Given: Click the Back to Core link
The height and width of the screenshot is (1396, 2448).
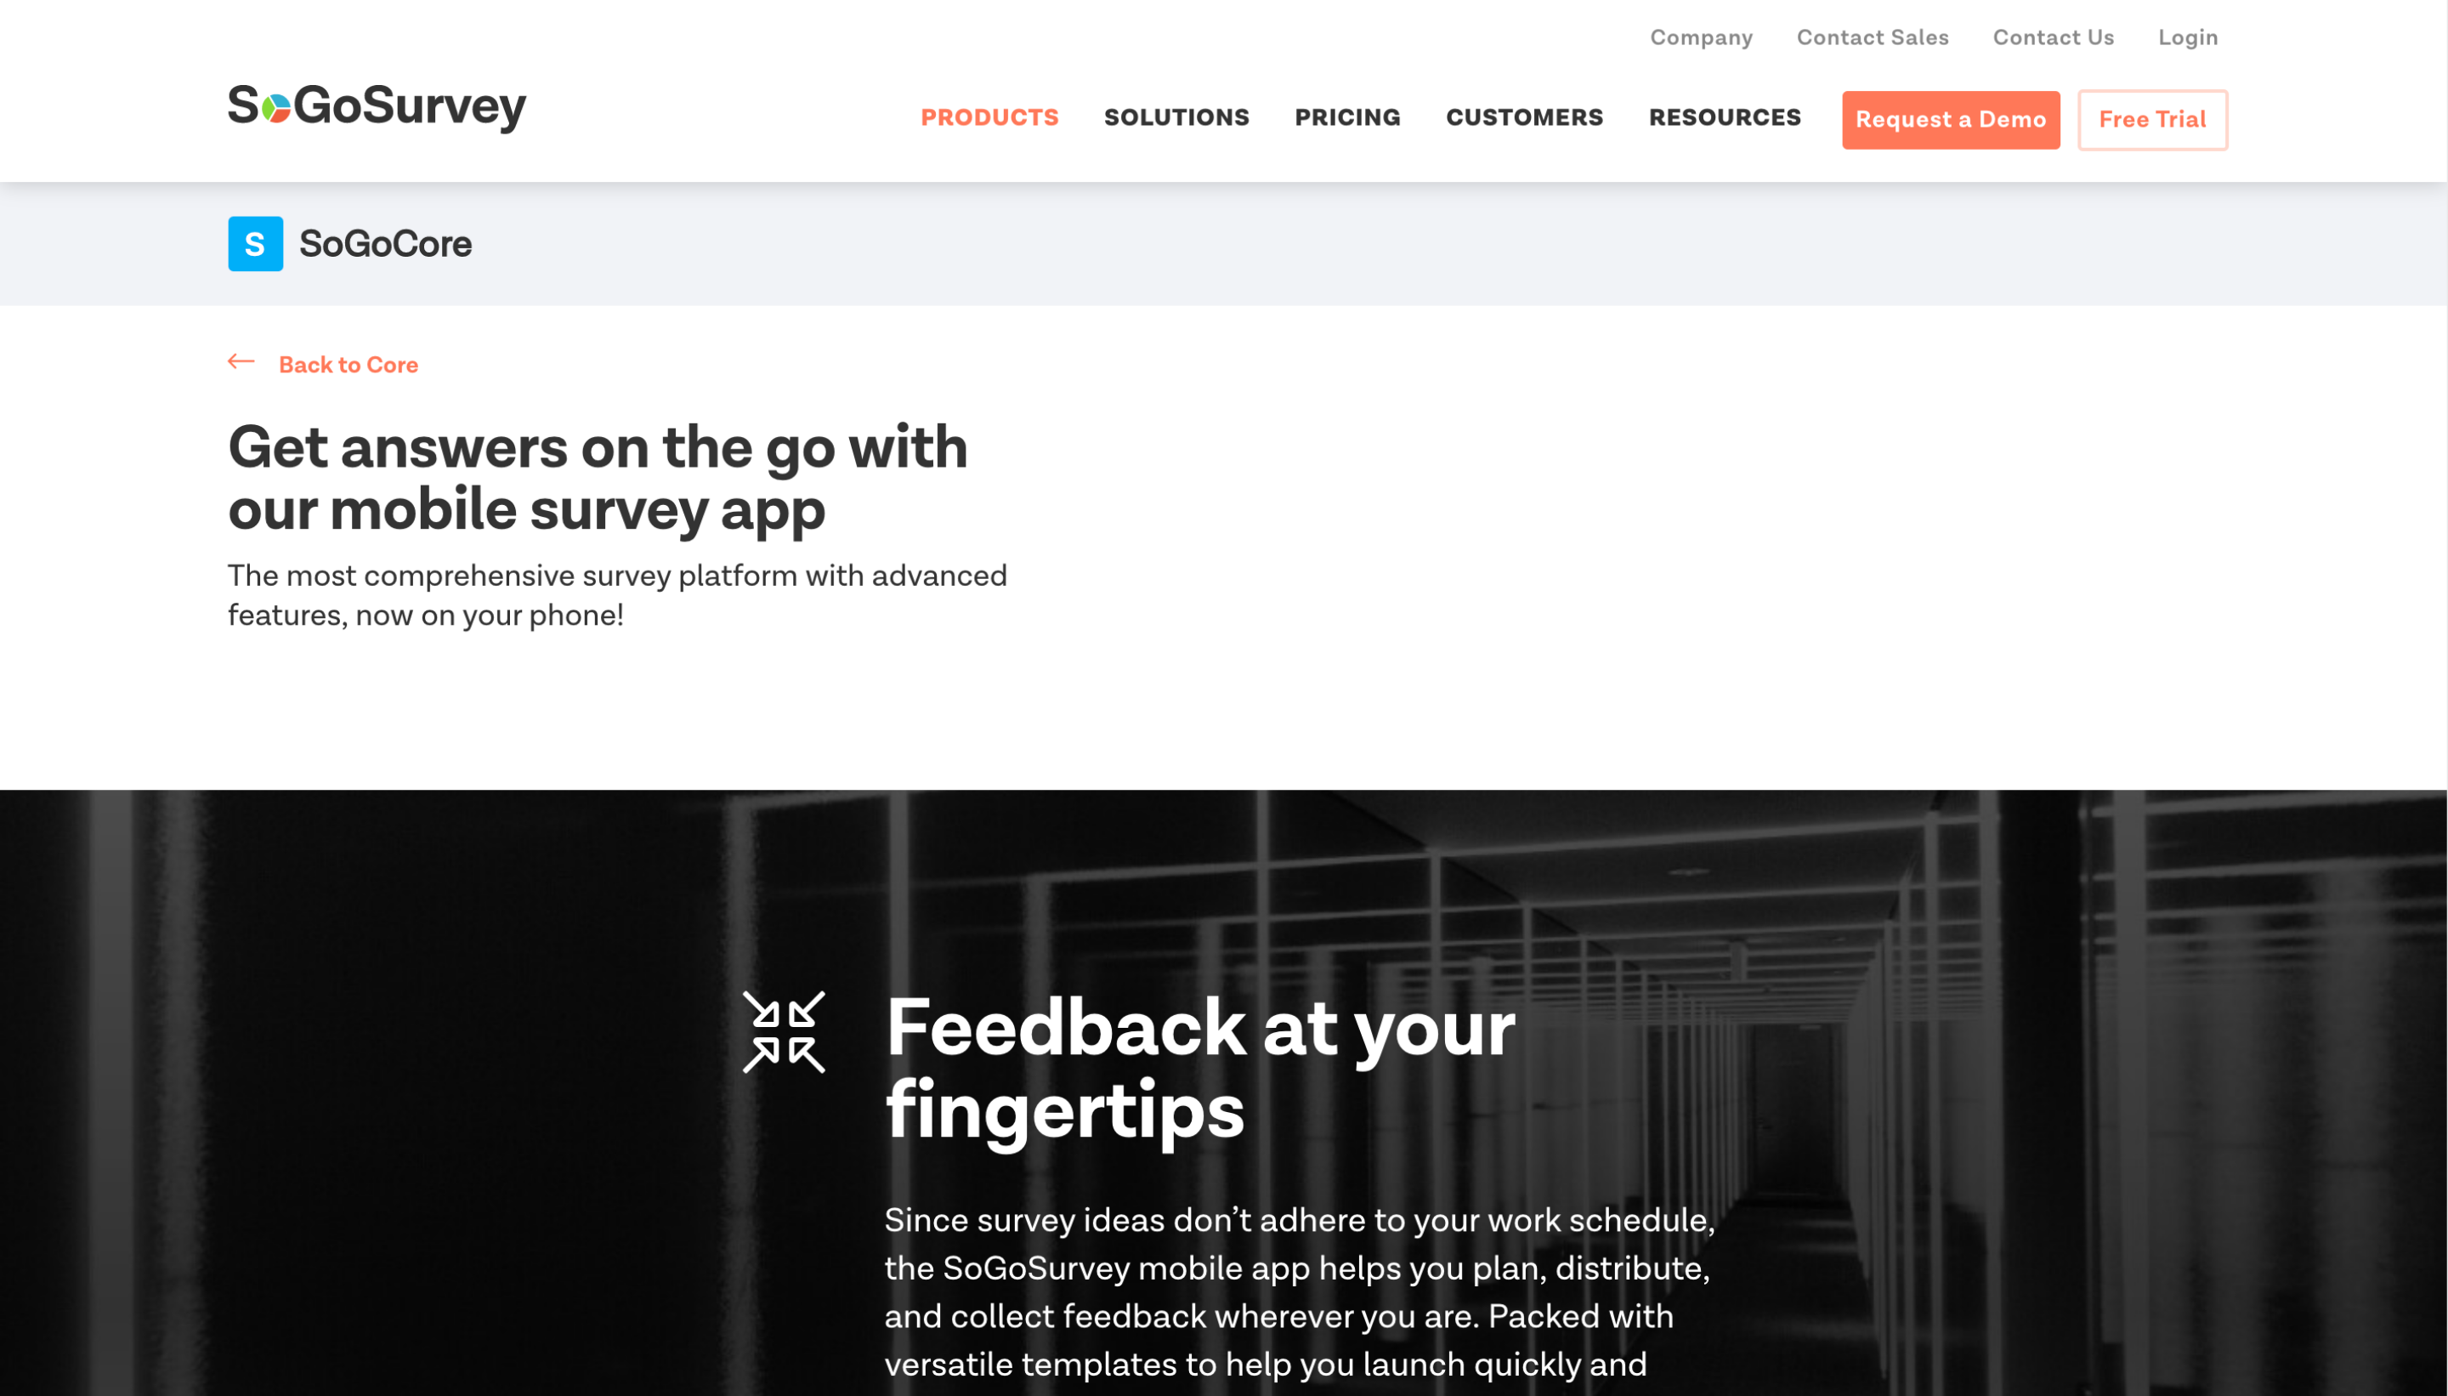Looking at the screenshot, I should click(323, 363).
